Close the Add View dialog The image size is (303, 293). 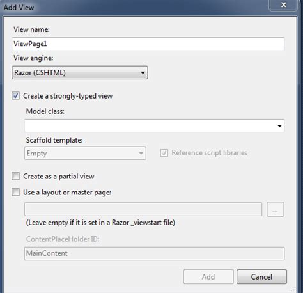tap(284, 5)
